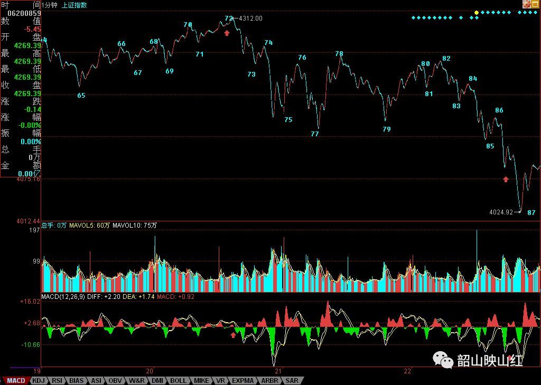Open the BIAS indicator tab
541x385 pixels.
click(77, 381)
